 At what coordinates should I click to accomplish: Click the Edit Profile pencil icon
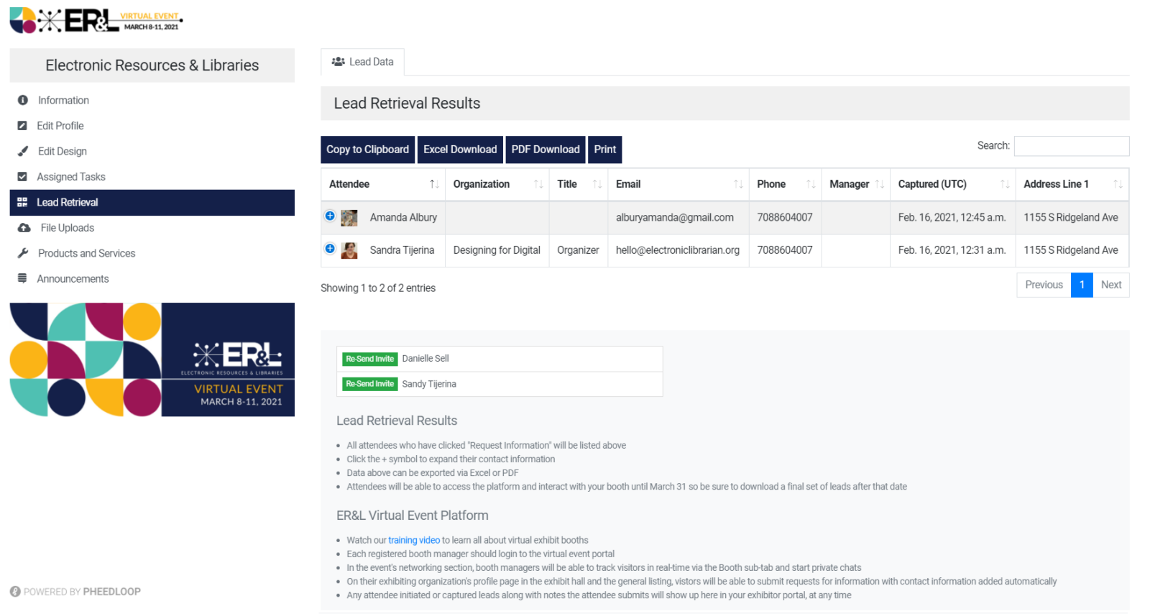click(x=22, y=126)
